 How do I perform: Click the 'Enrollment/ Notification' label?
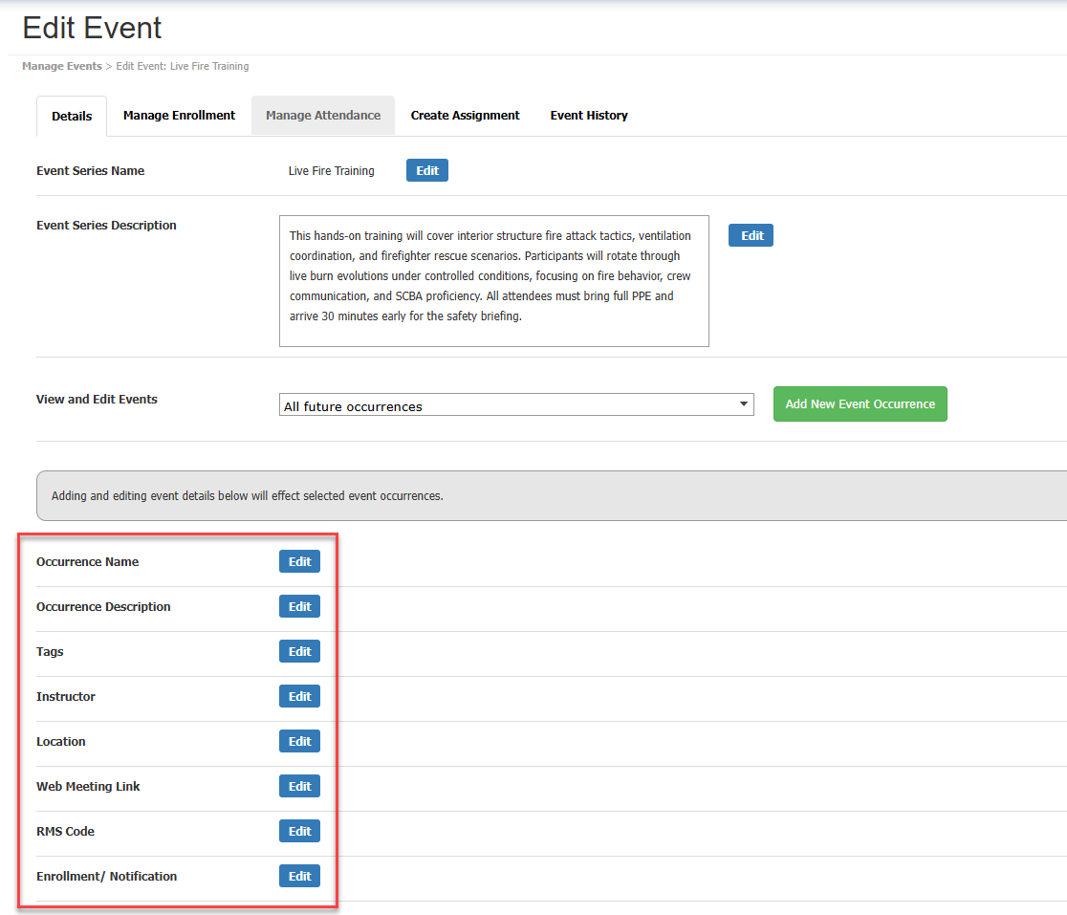(107, 876)
